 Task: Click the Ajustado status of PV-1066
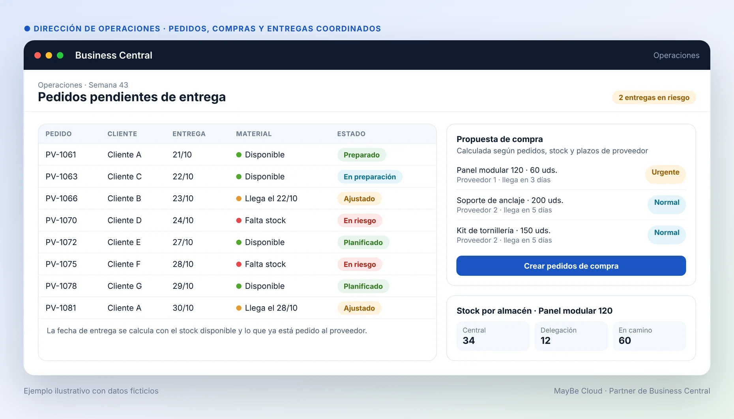click(359, 198)
